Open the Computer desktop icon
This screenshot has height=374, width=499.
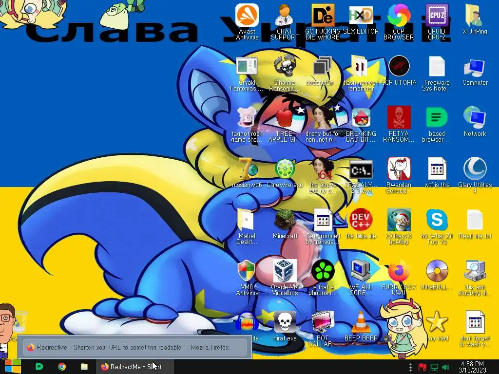[475, 67]
